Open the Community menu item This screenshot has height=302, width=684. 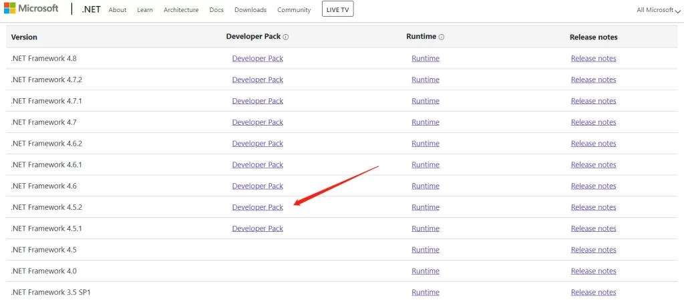(x=294, y=10)
